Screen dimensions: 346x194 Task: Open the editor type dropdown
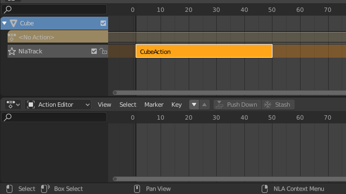pyautogui.click(x=13, y=105)
